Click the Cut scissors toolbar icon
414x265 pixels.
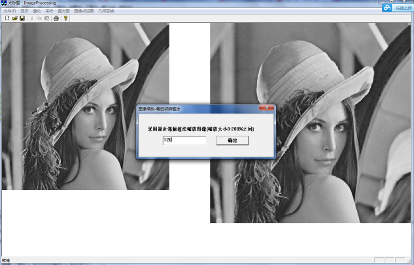31,18
